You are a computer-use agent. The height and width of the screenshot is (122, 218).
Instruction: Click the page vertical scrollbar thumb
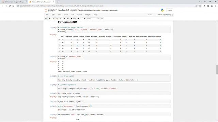[x=217, y=69]
